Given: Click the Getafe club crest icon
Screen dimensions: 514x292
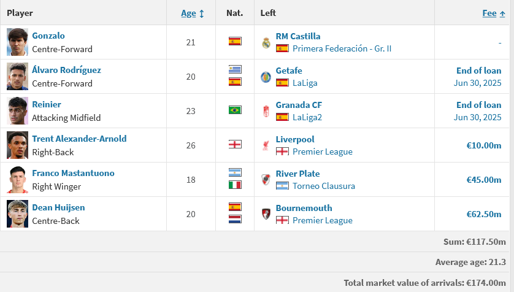Looking at the screenshot, I should [266, 77].
